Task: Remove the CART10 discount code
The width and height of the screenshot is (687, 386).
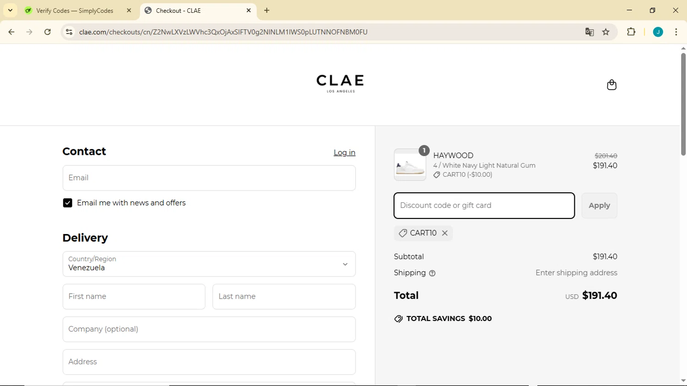Action: coord(445,233)
